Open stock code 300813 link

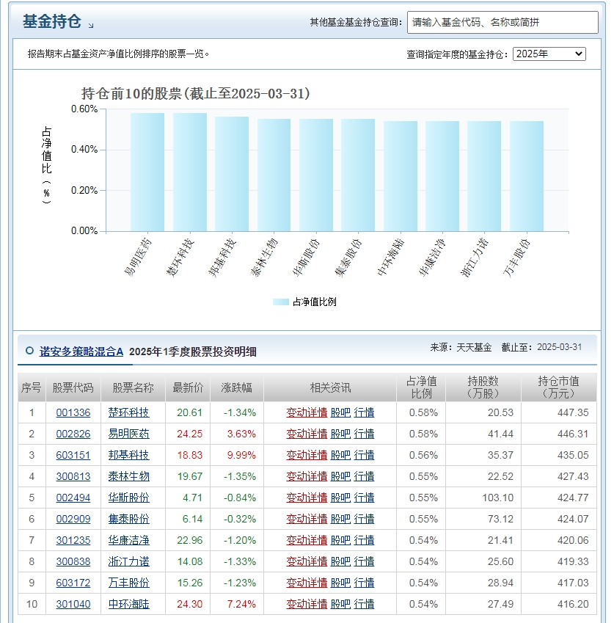73,476
